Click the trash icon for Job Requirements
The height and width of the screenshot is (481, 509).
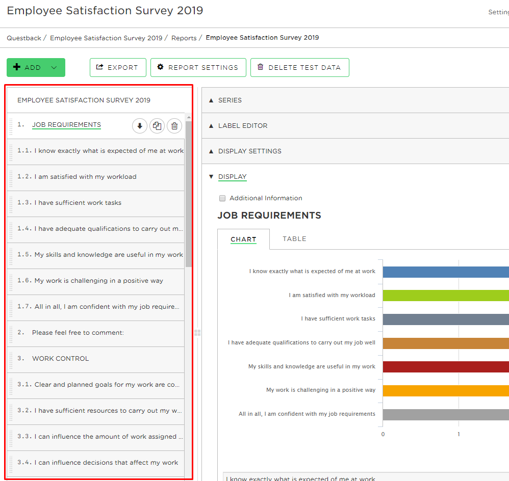pyautogui.click(x=174, y=126)
